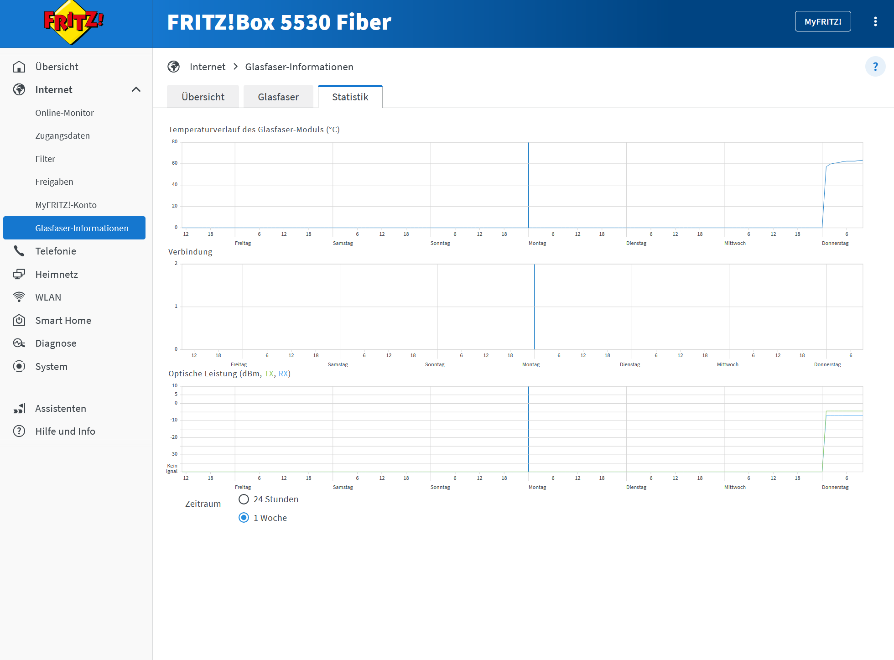Open the Heimnetz menu
Viewport: 894px width, 660px height.
(x=57, y=274)
